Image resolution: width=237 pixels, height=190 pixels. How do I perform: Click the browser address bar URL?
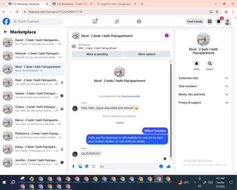(x=55, y=12)
